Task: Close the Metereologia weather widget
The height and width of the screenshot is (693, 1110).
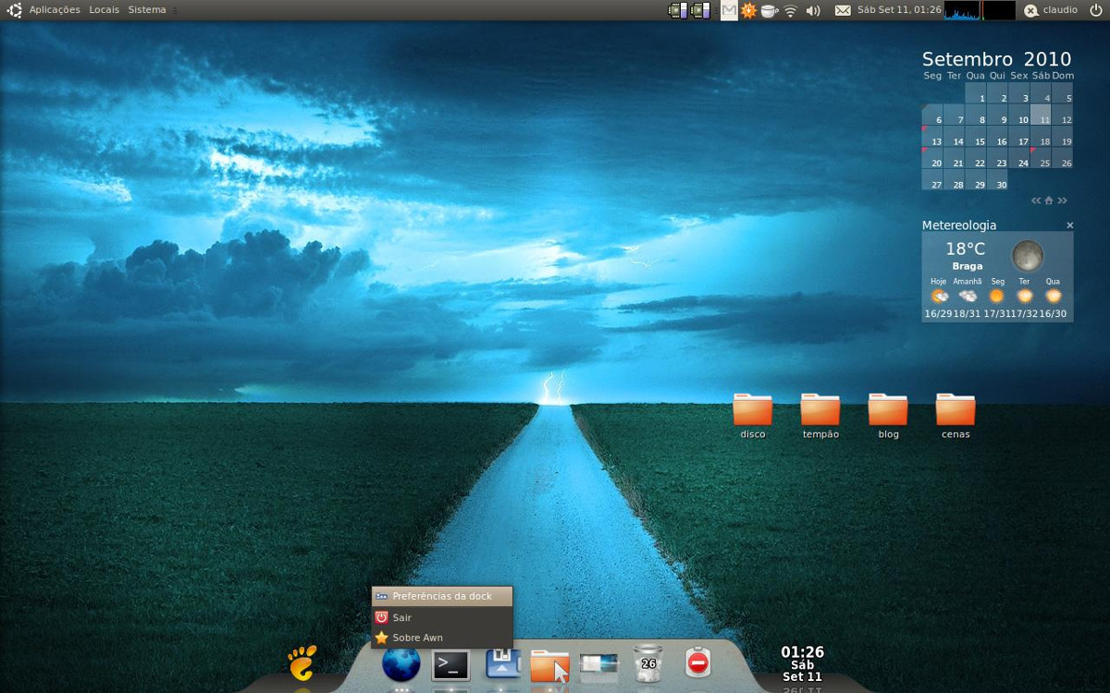Action: [x=1069, y=225]
